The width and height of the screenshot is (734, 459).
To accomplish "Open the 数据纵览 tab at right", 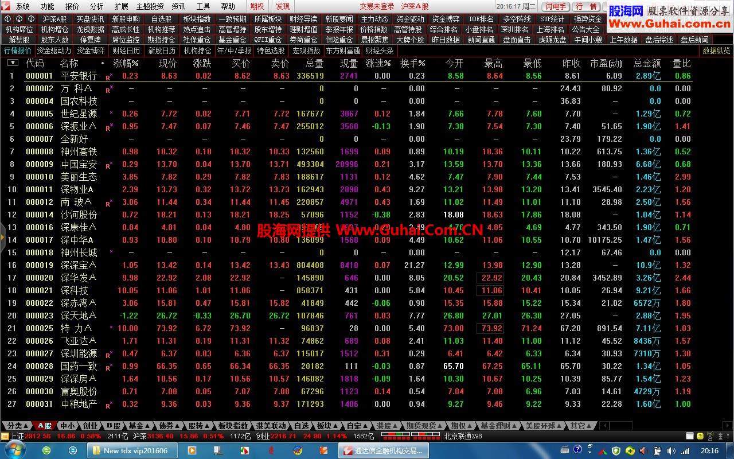I will tap(716, 50).
